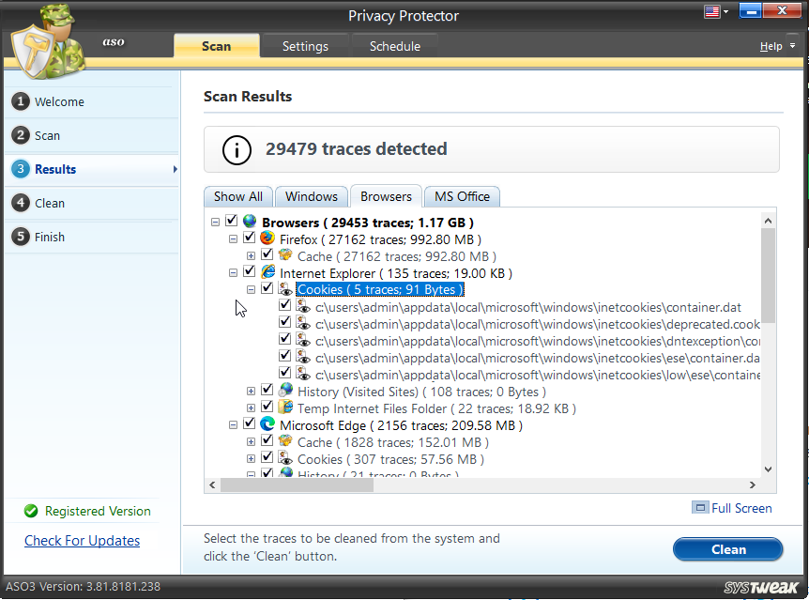Click the info icon next to traces detected
The image size is (809, 600).
[236, 149]
